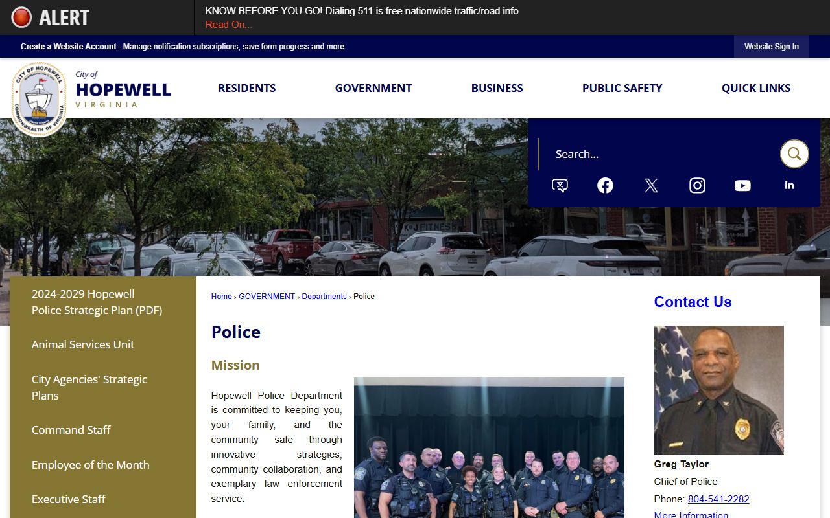Click the ALERT banner label
830x518 pixels.
pyautogui.click(x=64, y=17)
